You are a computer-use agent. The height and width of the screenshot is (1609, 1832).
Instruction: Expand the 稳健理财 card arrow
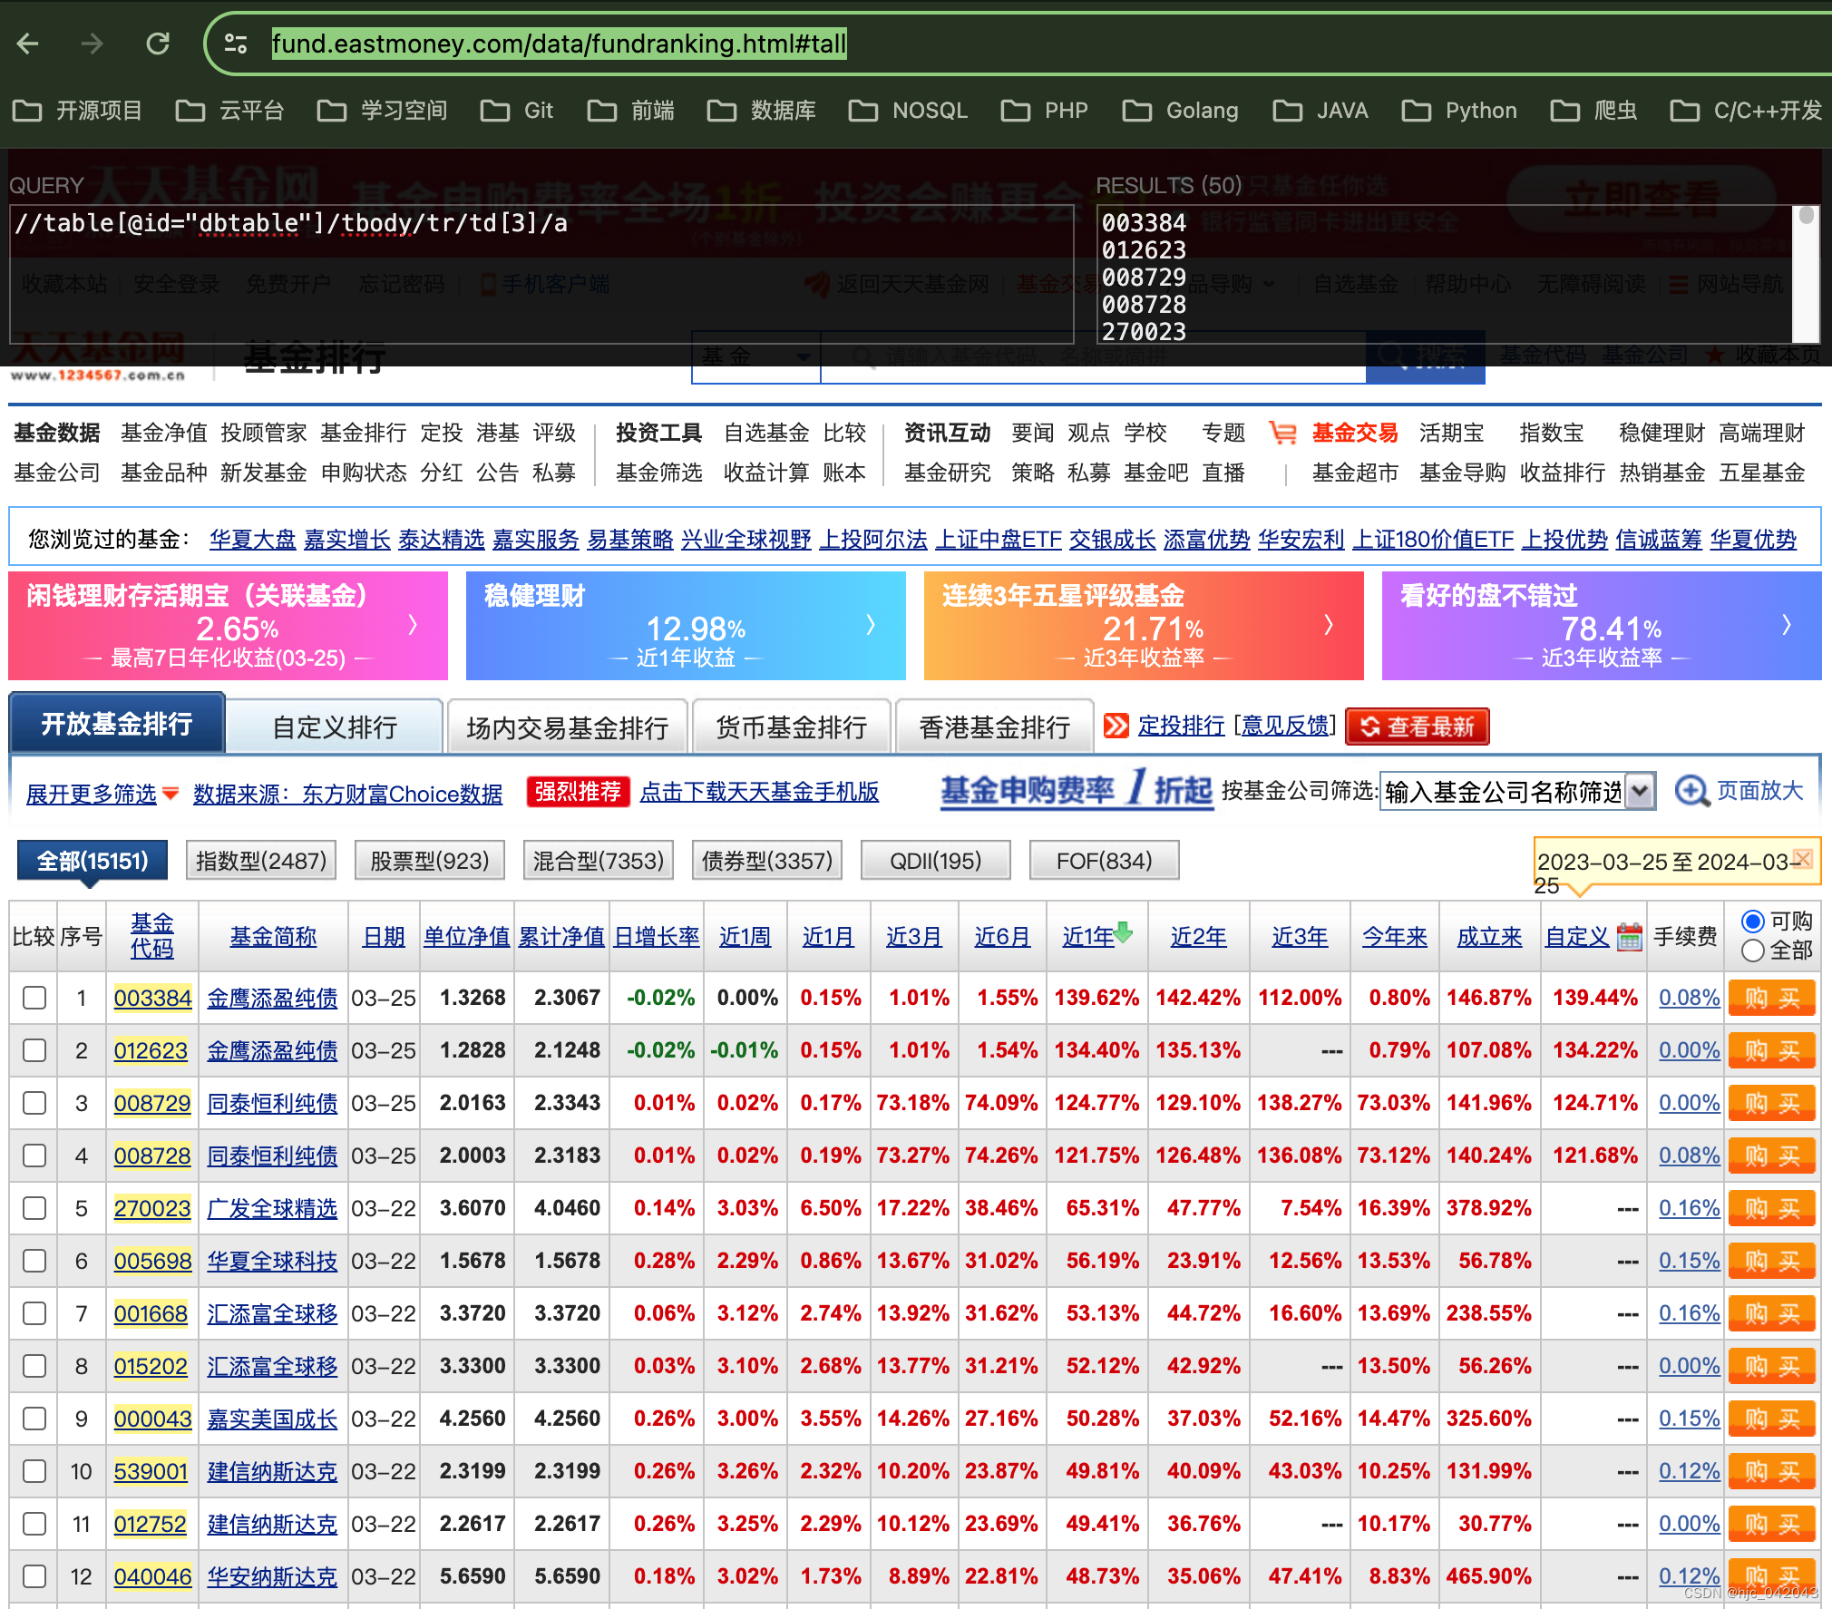point(872,625)
